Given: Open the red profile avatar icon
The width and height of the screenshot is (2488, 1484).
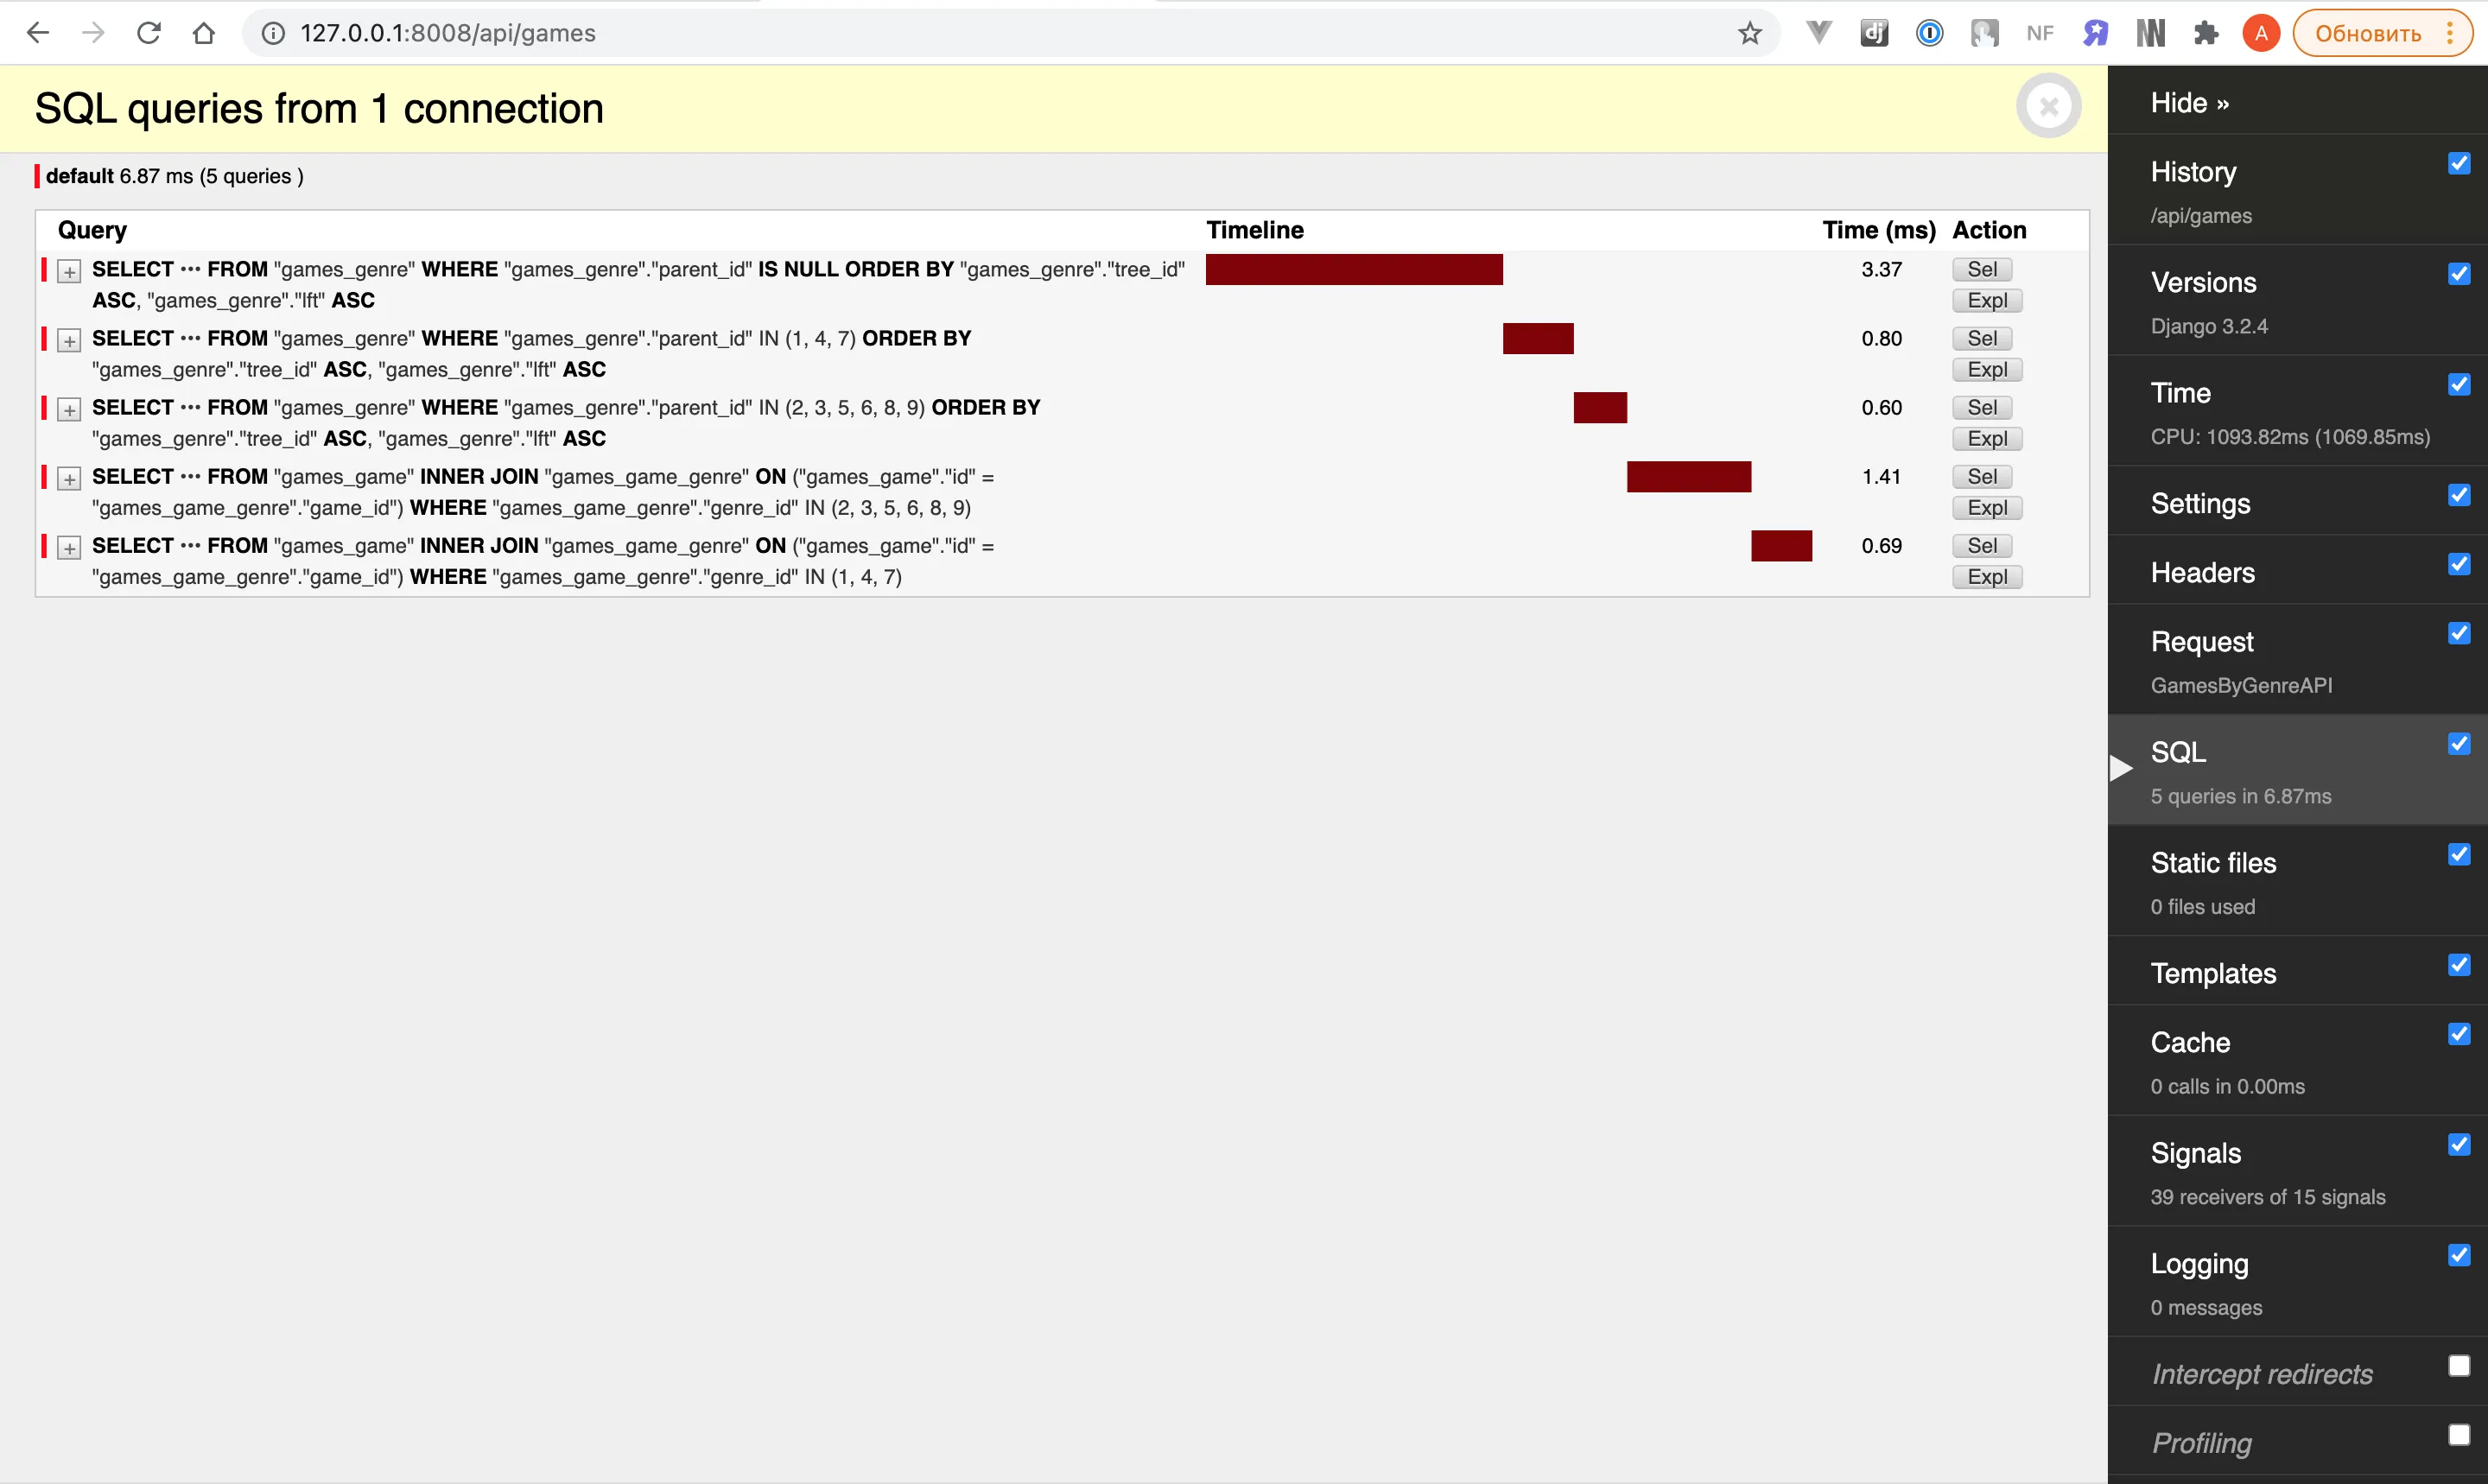Looking at the screenshot, I should pyautogui.click(x=2260, y=33).
